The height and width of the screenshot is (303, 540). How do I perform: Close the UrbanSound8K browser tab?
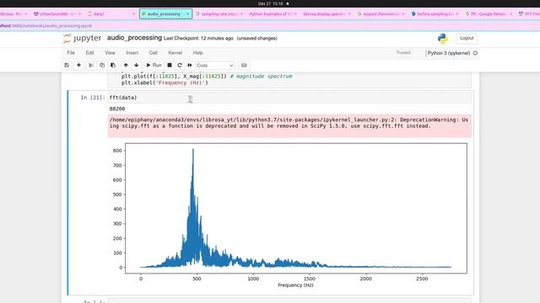(x=79, y=14)
